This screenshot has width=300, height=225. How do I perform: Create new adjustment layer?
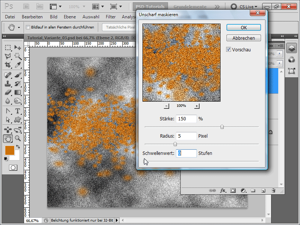click(x=243, y=190)
